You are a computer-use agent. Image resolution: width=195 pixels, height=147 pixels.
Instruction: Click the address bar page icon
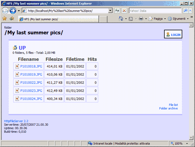(x=24, y=11)
